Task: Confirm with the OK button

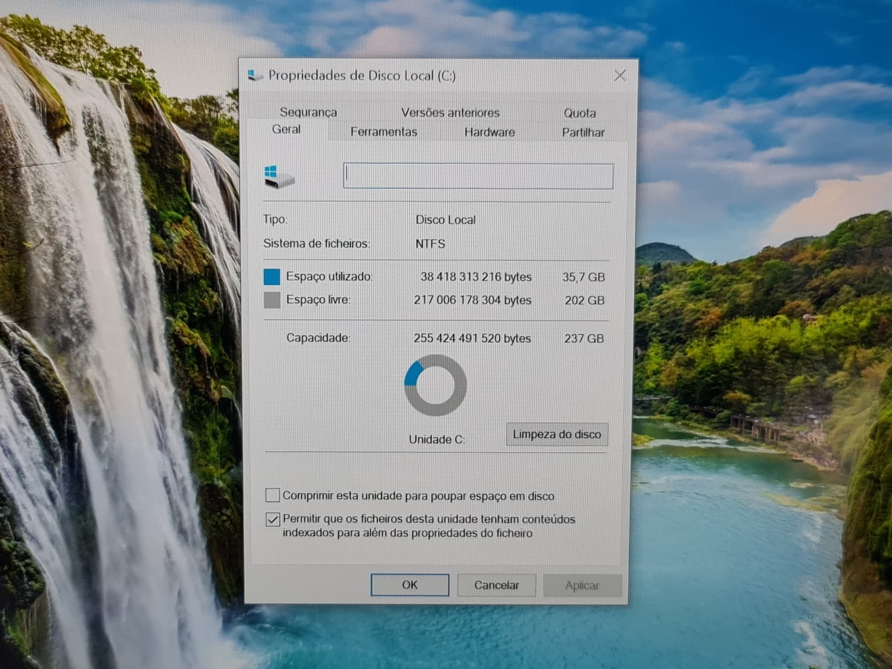Action: [410, 585]
